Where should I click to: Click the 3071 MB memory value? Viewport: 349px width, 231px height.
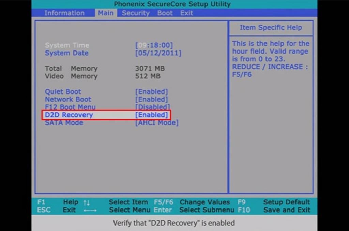tap(150, 68)
